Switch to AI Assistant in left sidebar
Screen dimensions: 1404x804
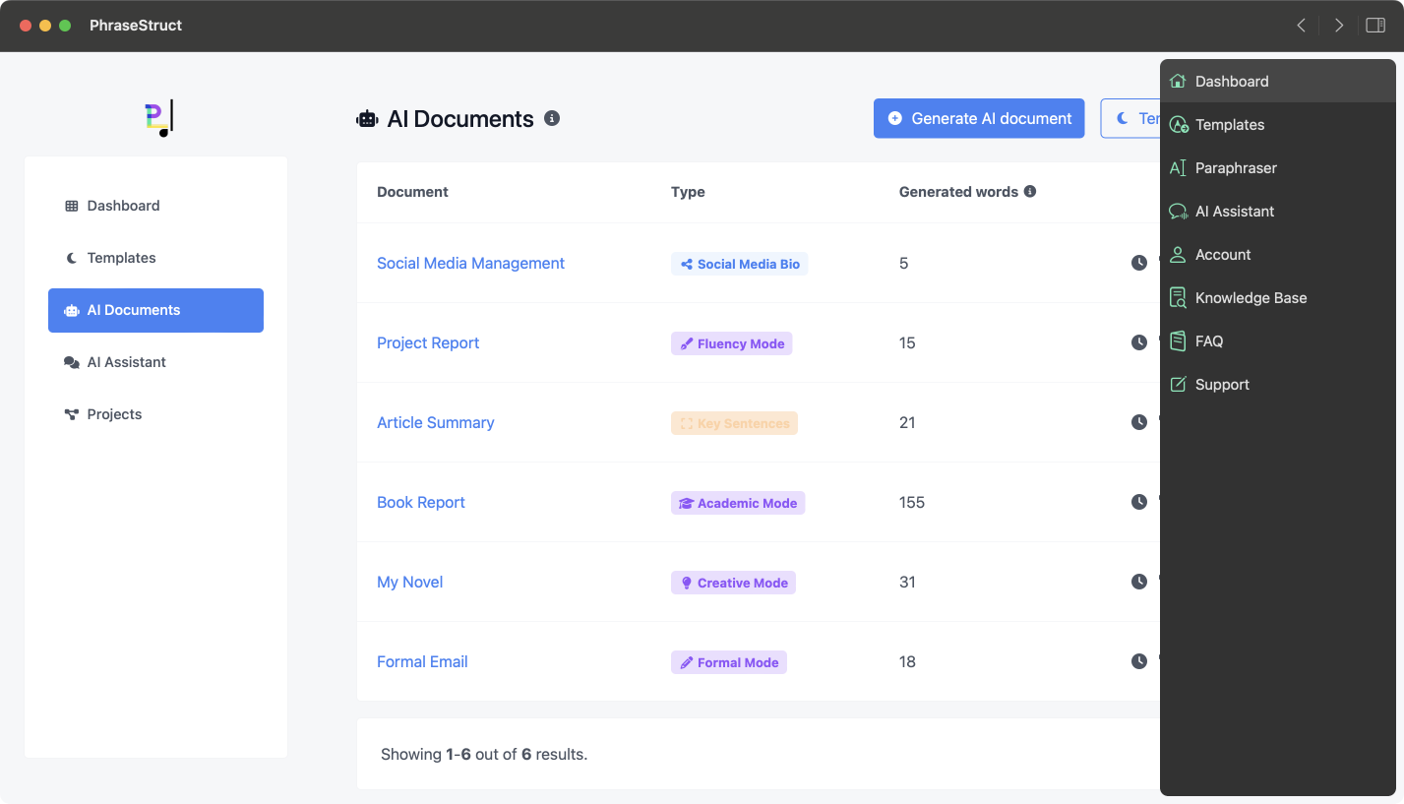126,362
